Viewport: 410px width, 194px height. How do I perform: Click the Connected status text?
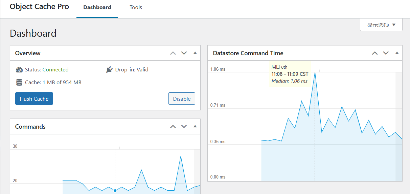55,70
